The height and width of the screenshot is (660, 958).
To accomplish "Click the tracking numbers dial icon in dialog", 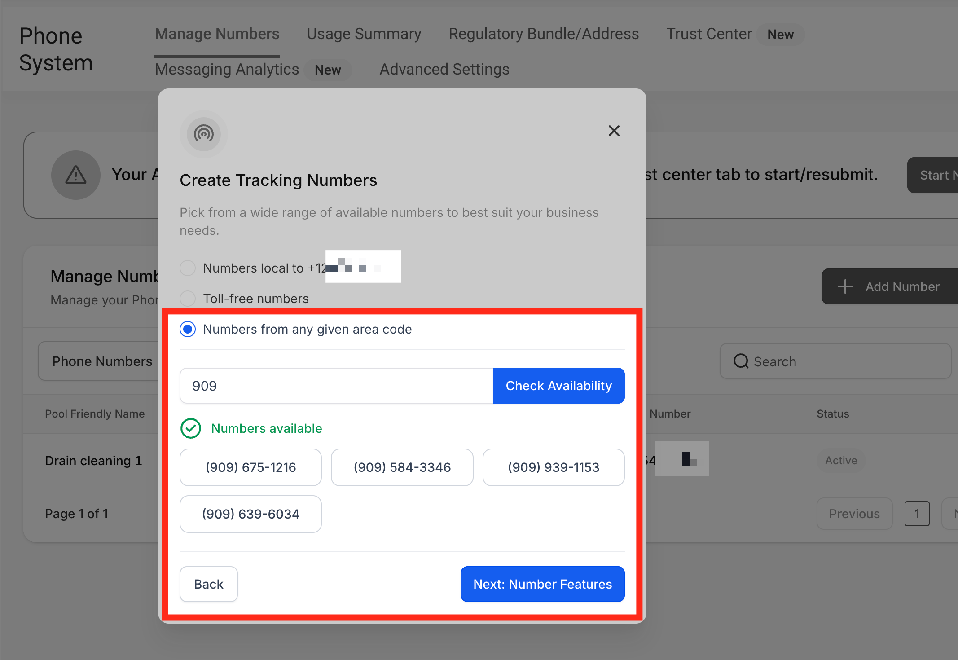I will point(203,134).
